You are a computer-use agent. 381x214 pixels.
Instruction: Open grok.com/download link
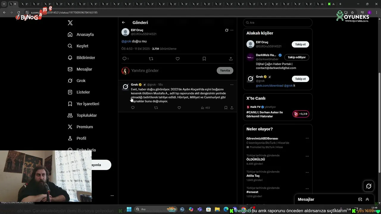269,86
